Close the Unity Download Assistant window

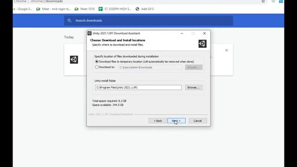point(204,33)
